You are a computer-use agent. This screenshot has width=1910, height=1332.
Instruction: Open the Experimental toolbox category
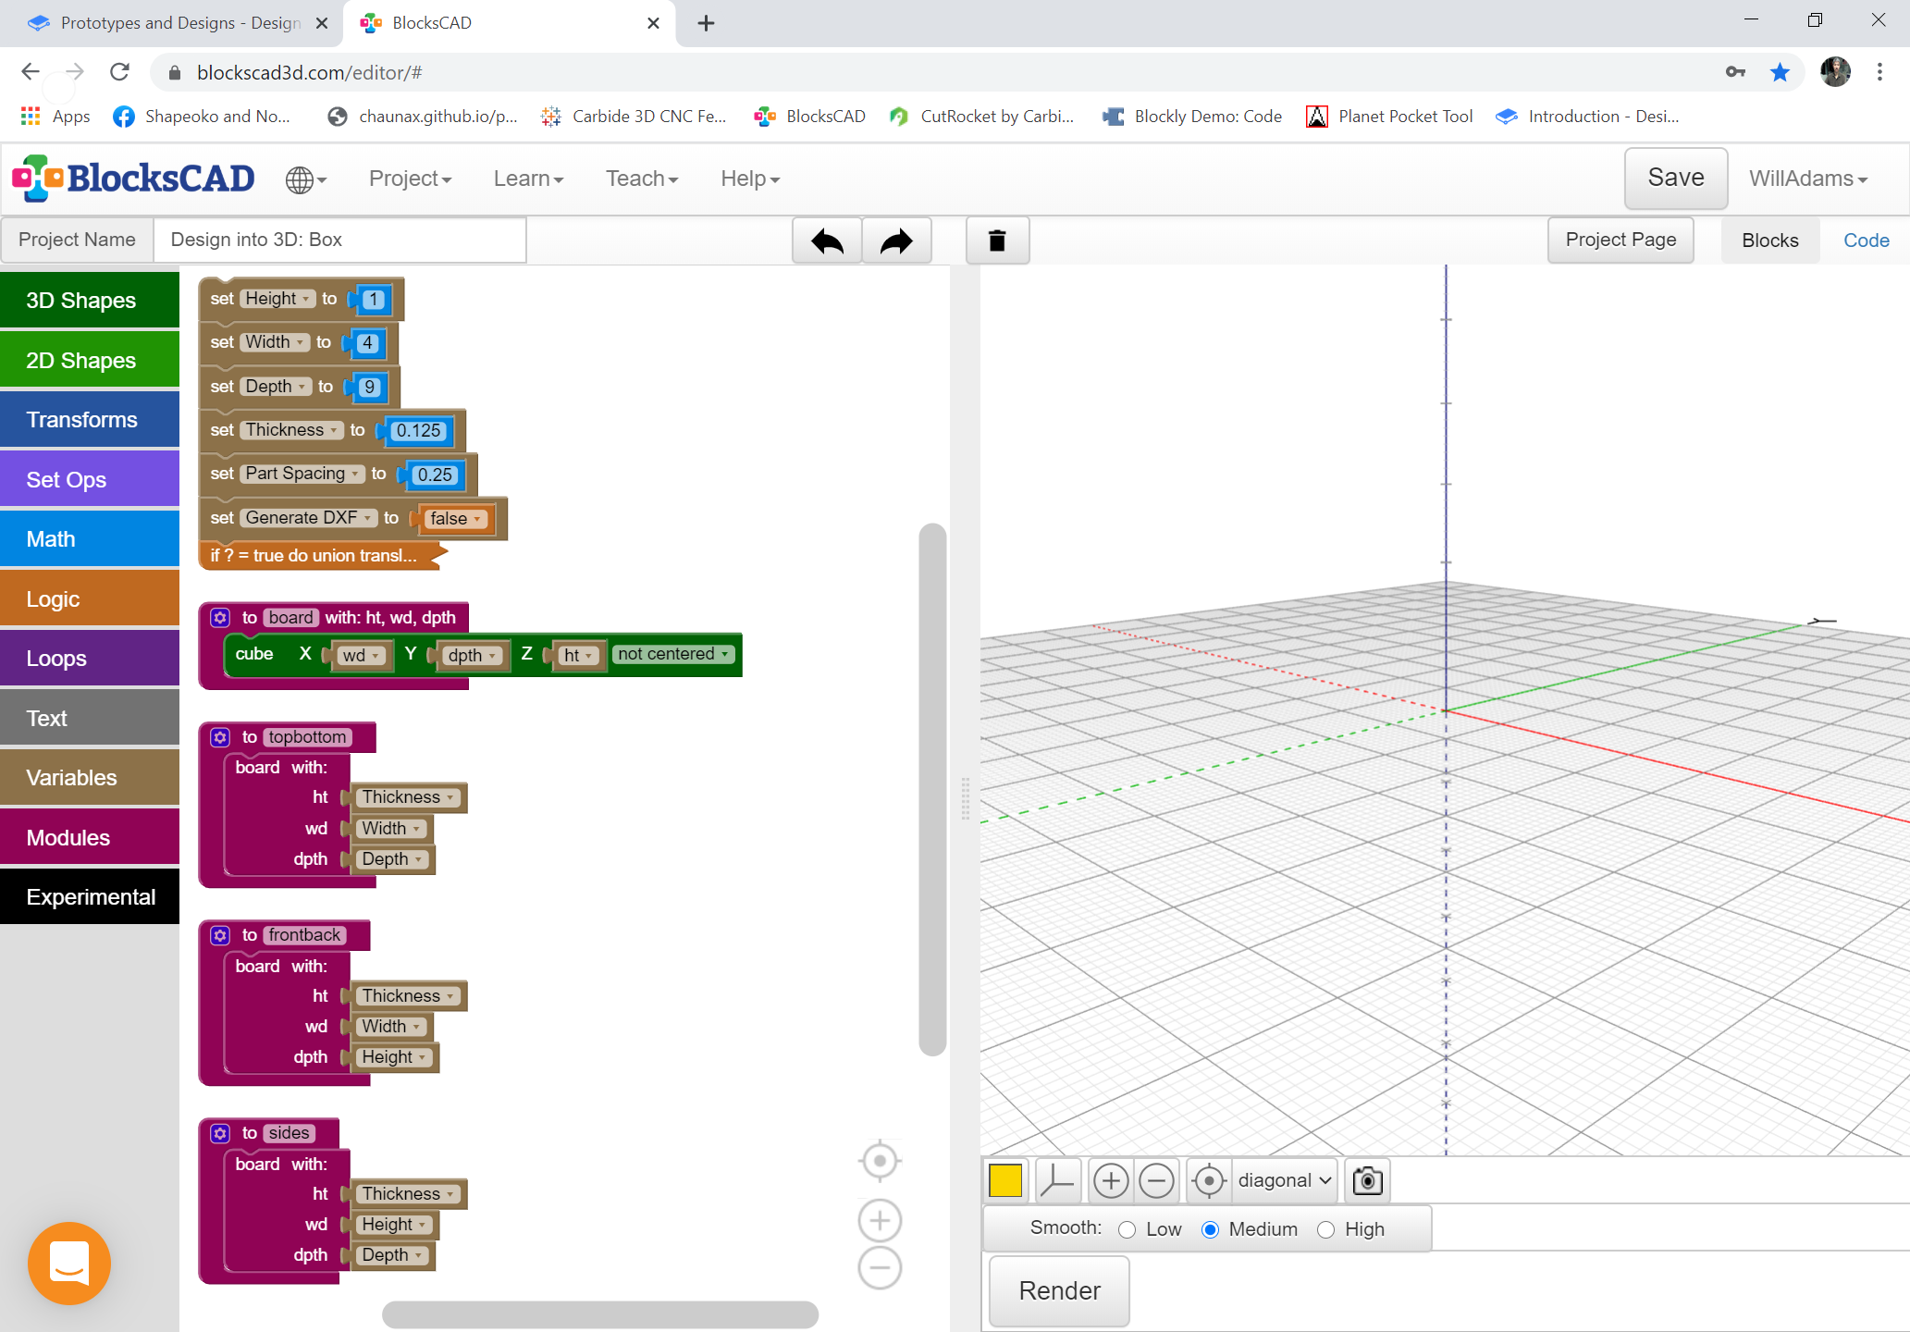tap(90, 897)
